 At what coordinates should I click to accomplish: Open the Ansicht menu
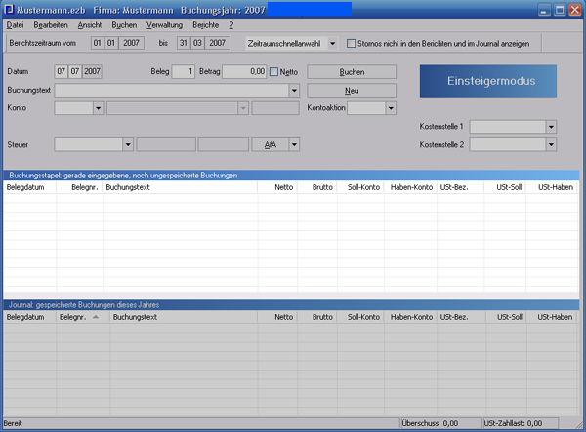point(90,25)
